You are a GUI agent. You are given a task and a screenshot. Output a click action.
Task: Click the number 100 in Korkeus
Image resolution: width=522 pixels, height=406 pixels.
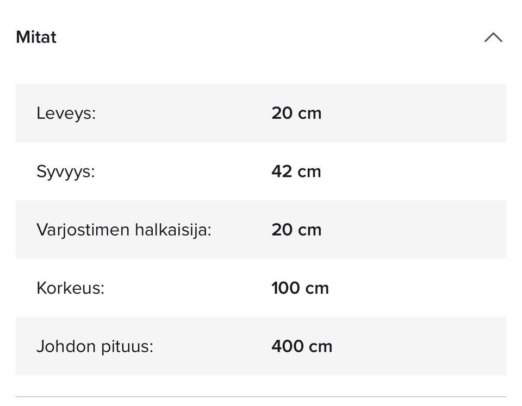[x=285, y=288]
